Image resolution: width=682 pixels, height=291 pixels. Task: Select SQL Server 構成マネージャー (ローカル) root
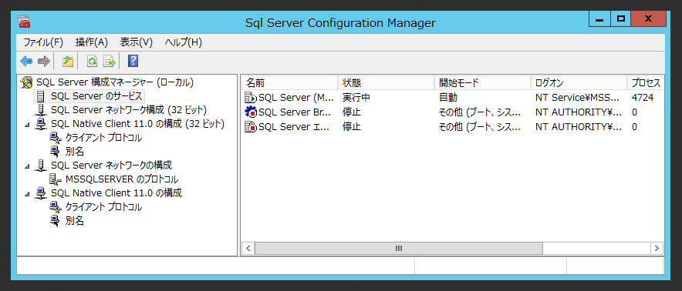115,82
